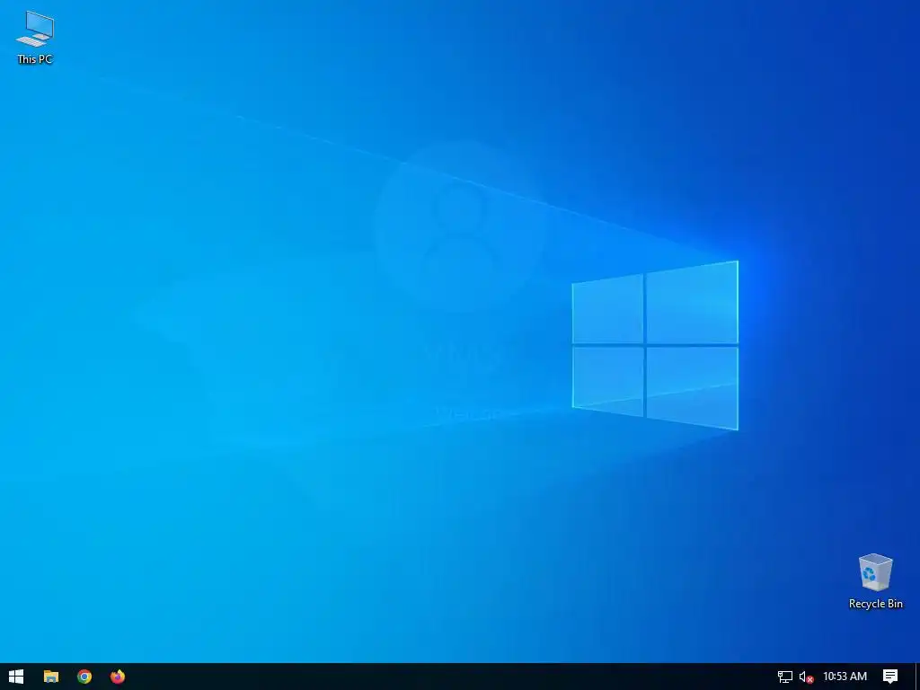
Task: Open File Explorer from the taskbar
Action: tap(51, 677)
